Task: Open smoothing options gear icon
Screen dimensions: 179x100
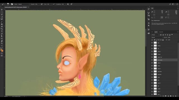Action: [x=68, y=4]
